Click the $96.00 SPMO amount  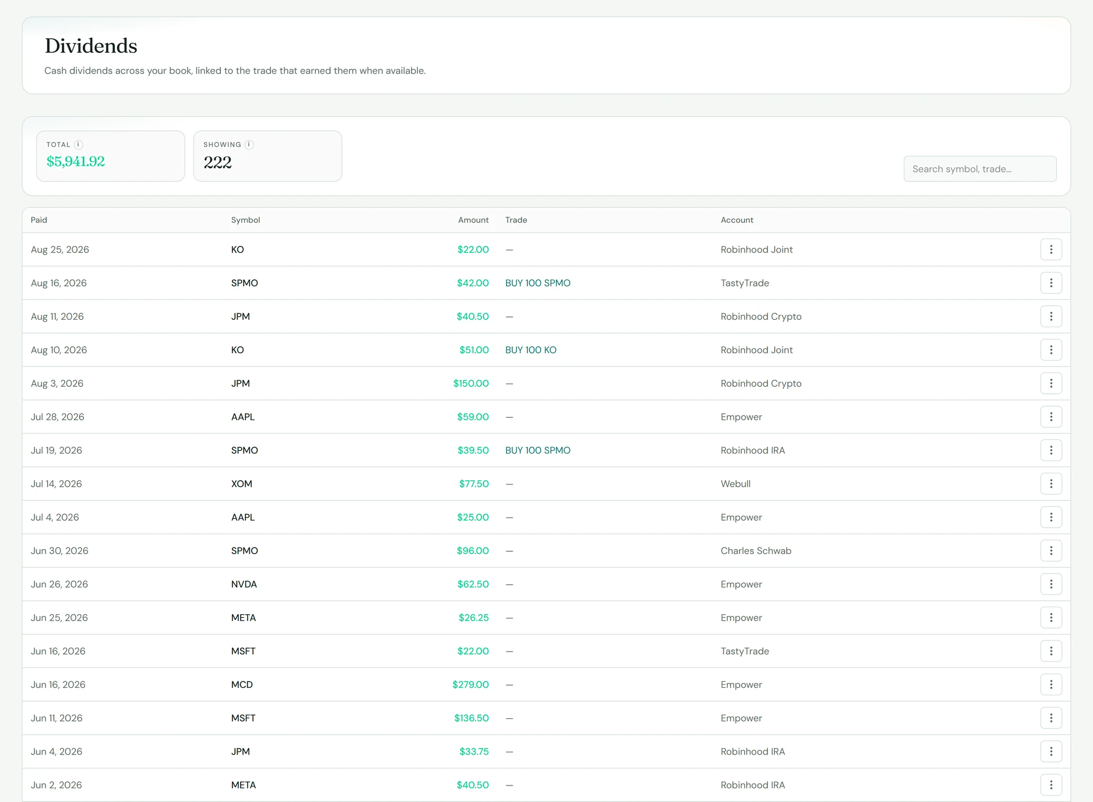(x=472, y=551)
